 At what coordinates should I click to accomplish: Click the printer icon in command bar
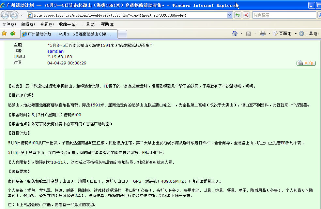click(x=263, y=34)
